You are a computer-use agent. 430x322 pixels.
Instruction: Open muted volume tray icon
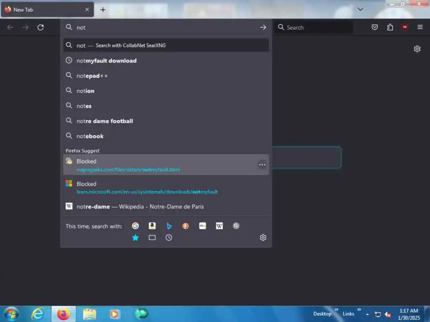click(x=388, y=314)
